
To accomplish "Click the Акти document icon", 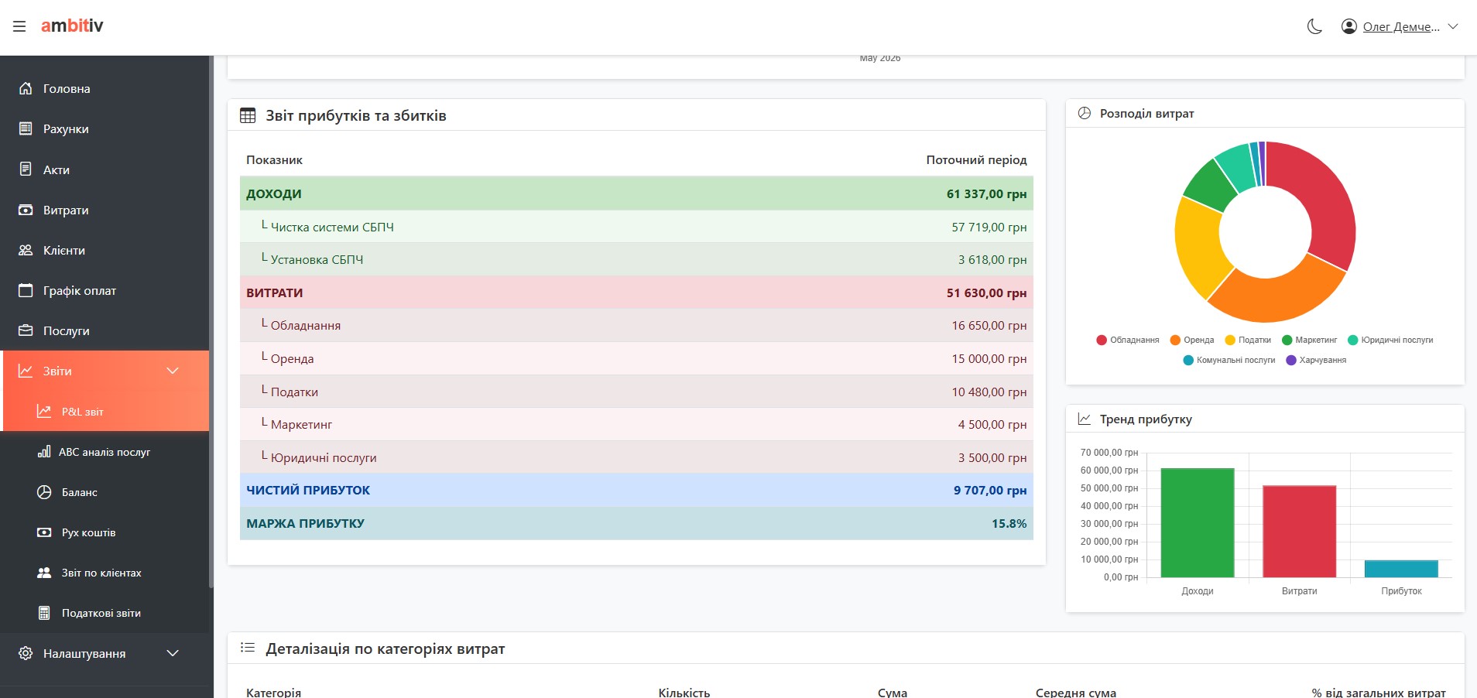I will pos(26,169).
